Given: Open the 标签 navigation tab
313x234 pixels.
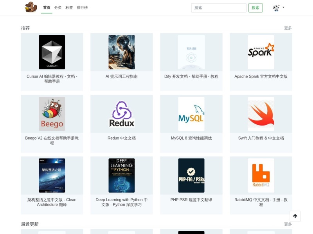Looking at the screenshot, I should pyautogui.click(x=69, y=7).
